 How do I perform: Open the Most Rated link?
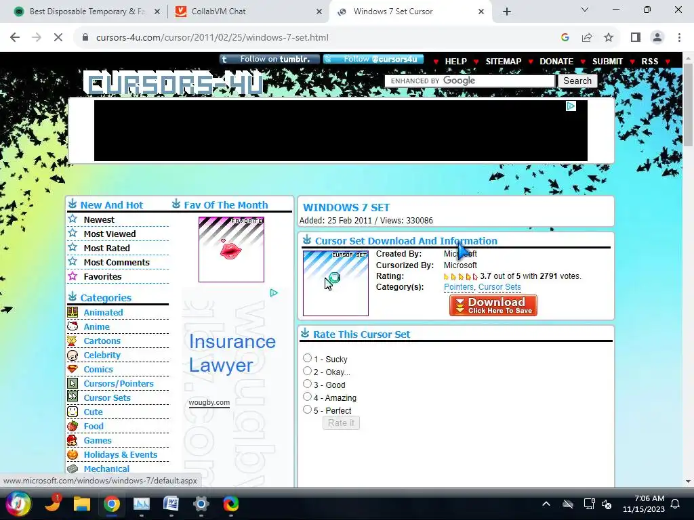(106, 248)
